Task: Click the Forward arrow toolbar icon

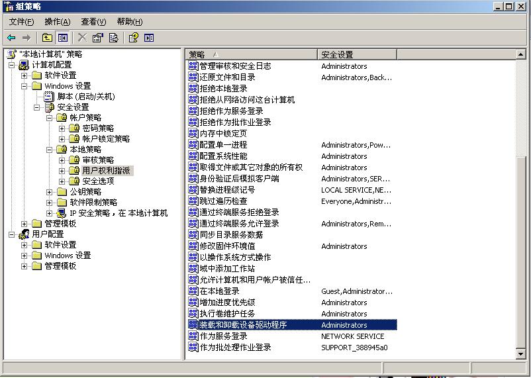Action: pyautogui.click(x=26, y=38)
